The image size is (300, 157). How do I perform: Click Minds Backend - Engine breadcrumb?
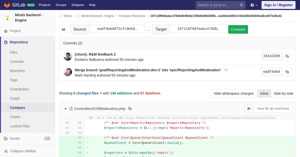(98, 16)
